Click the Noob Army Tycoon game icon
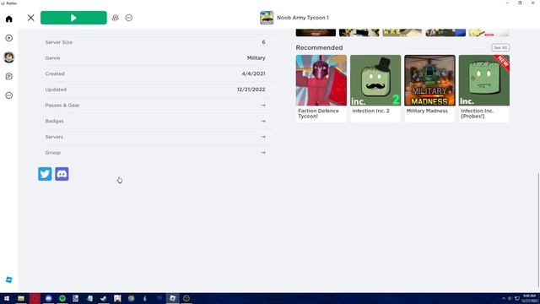Screen dimensions: 540x304 point(267,18)
